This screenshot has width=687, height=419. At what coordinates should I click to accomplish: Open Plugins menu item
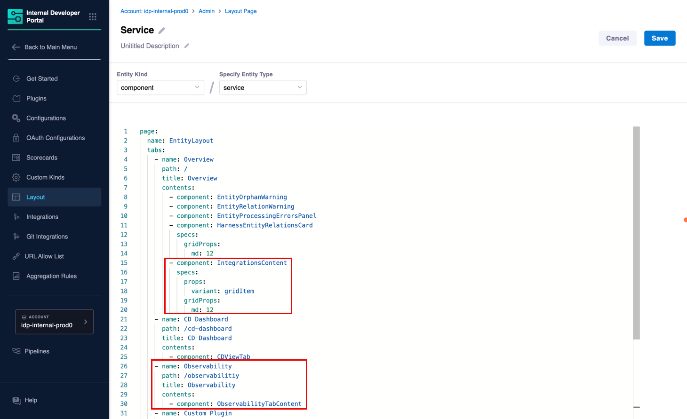55,98
